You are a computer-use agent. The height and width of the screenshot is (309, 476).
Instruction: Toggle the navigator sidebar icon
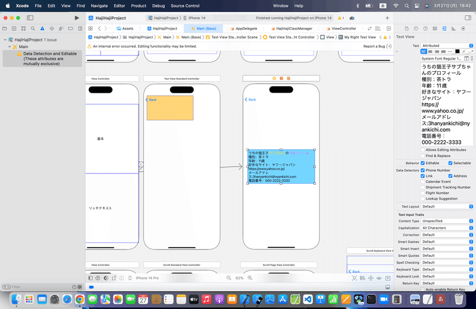(x=30, y=18)
